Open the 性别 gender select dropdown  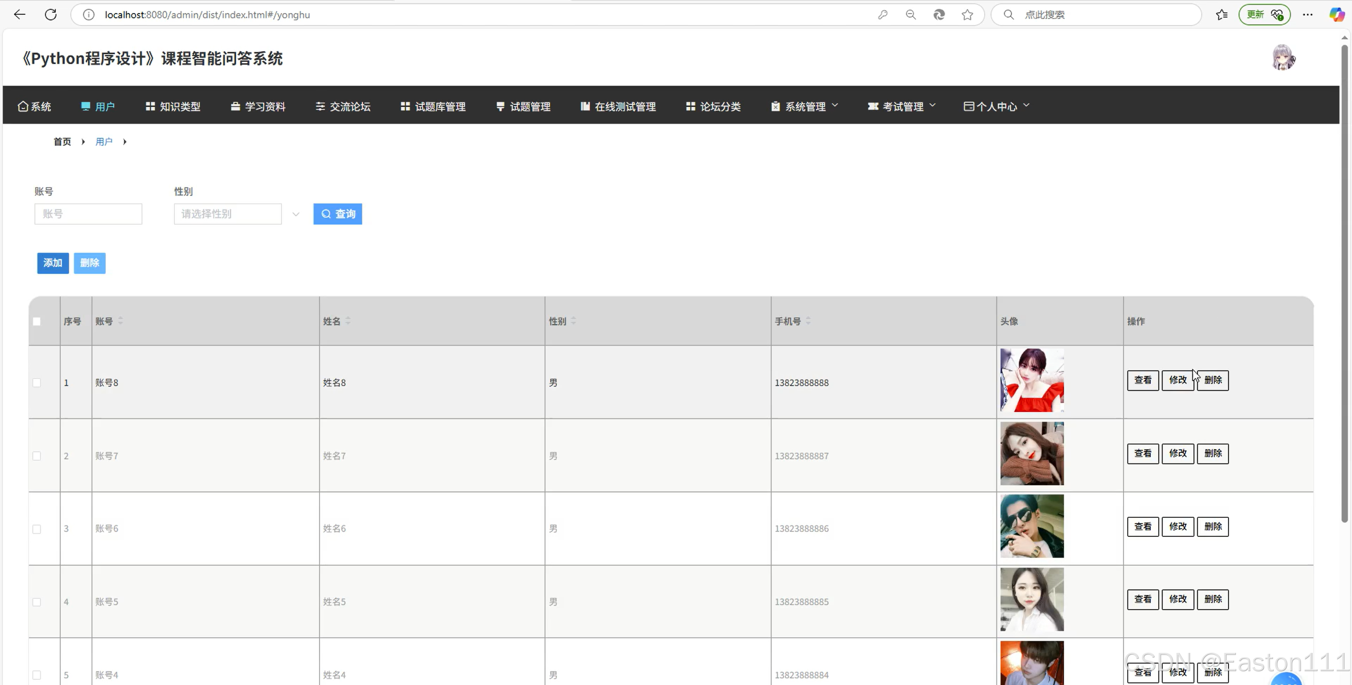[228, 214]
